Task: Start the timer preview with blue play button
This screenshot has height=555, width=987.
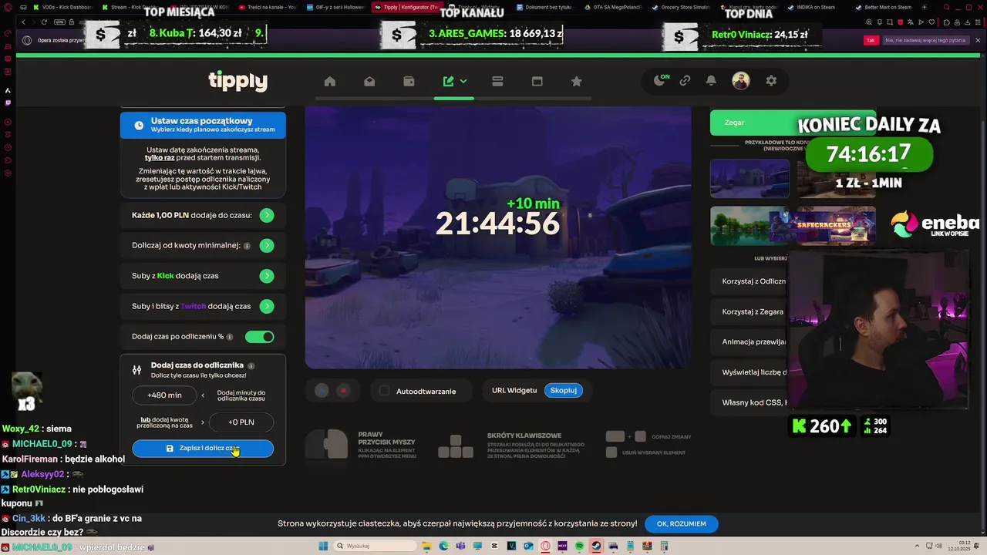Action: (322, 391)
